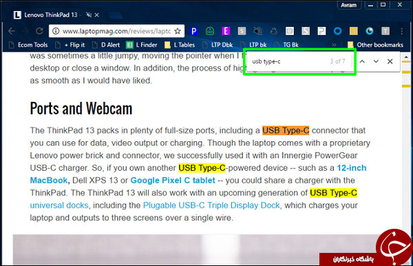This screenshot has width=413, height=266.
Task: Open the TG Bk bookmark
Action: (286, 45)
